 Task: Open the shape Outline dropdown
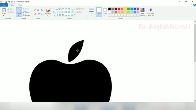[x=81, y=9]
